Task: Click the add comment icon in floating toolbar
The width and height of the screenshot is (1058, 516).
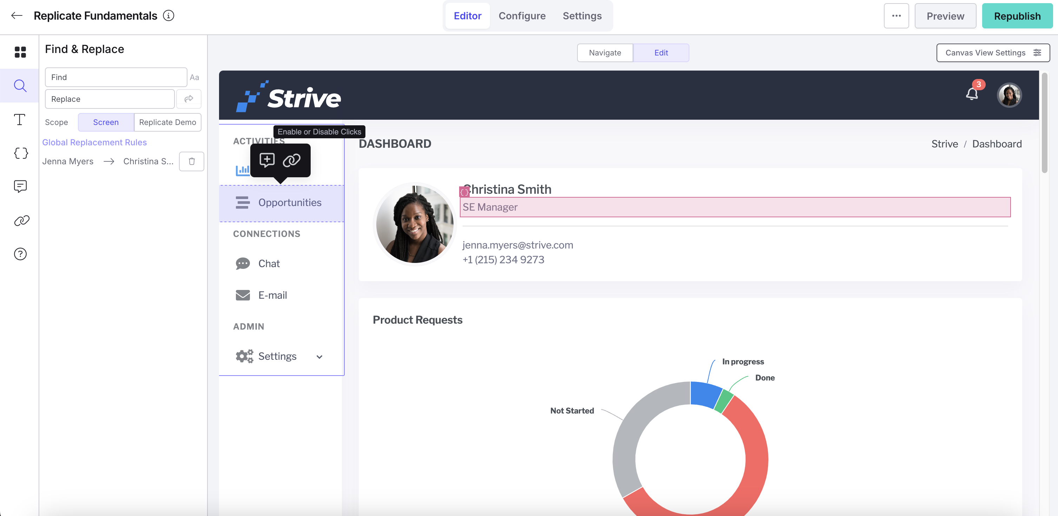Action: click(x=267, y=160)
